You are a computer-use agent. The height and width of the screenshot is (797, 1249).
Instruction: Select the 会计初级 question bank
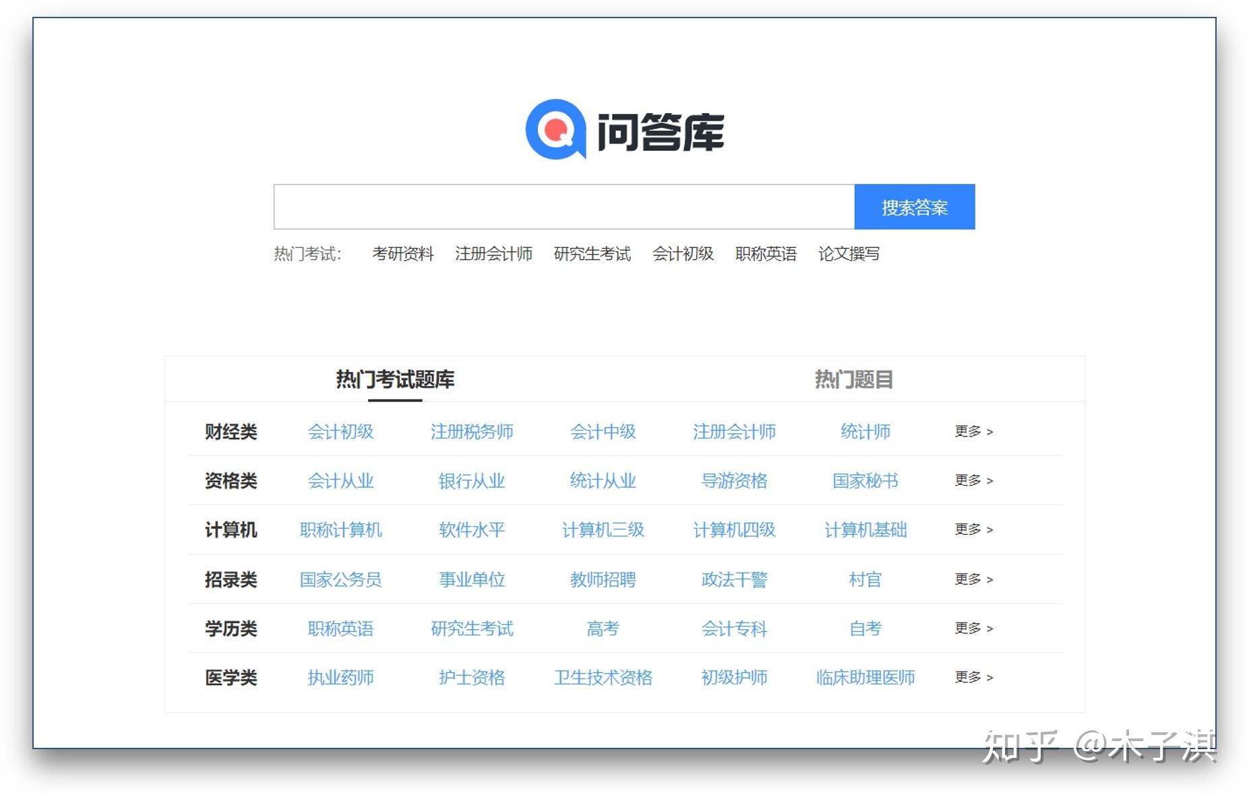point(340,432)
